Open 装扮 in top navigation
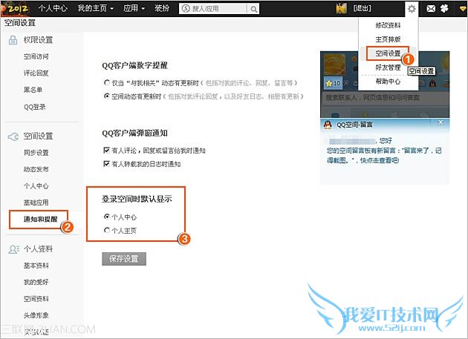468x339 pixels. pyautogui.click(x=162, y=8)
